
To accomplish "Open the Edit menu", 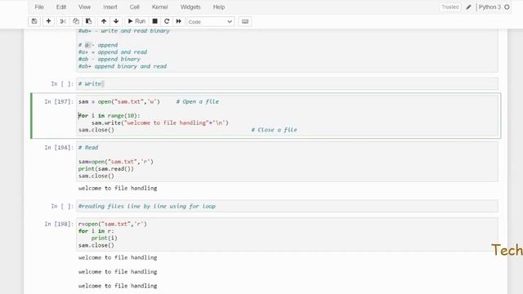I will pyautogui.click(x=61, y=7).
